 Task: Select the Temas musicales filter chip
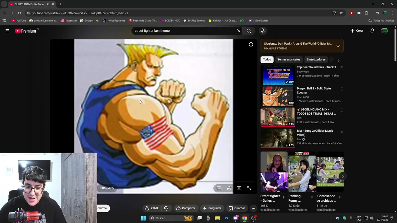pos(289,59)
